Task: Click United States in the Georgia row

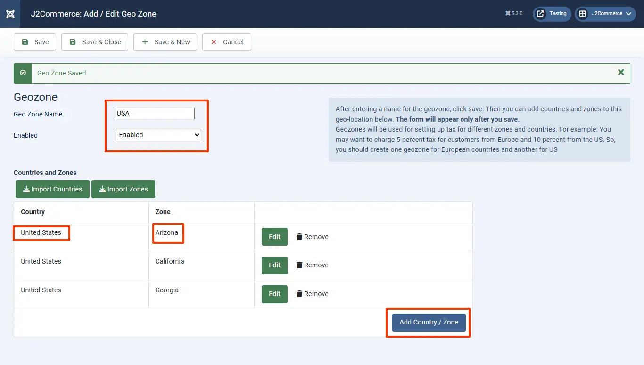Action: click(41, 290)
